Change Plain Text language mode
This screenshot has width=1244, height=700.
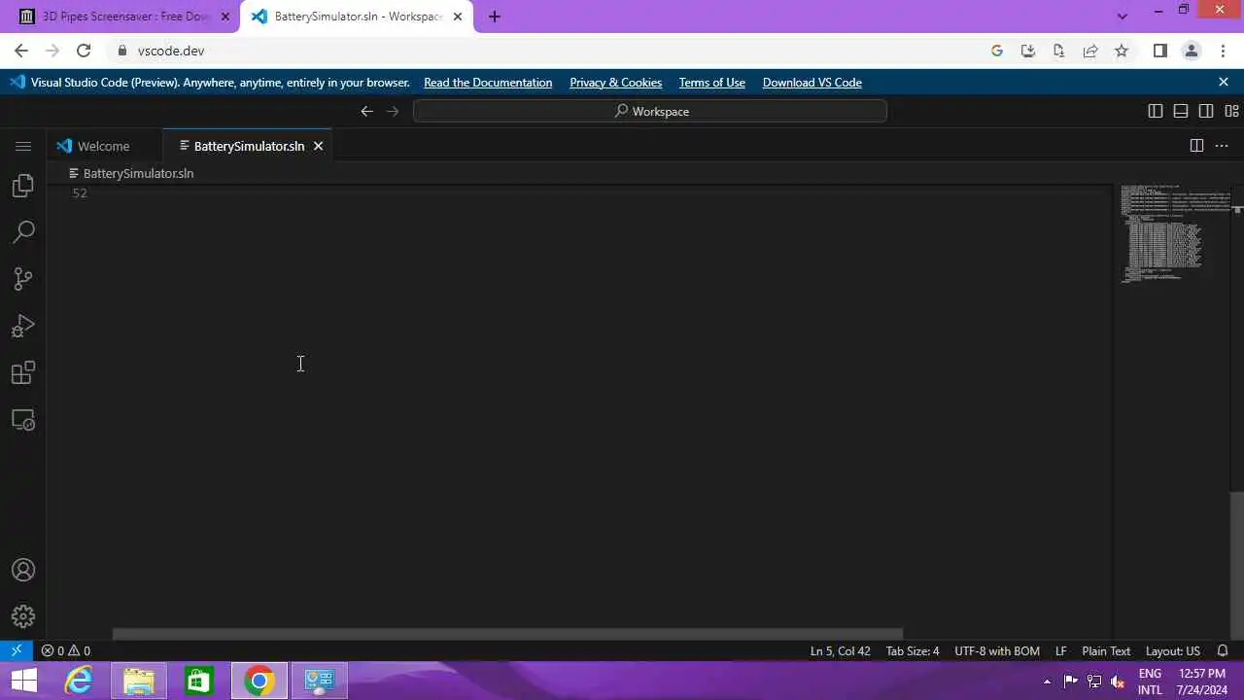[x=1106, y=650]
